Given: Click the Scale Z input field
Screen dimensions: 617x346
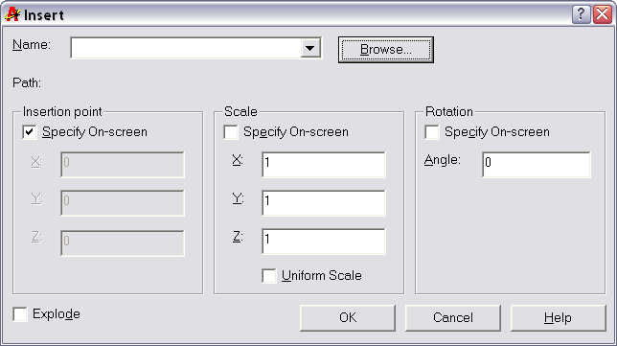Looking at the screenshot, I should [324, 241].
